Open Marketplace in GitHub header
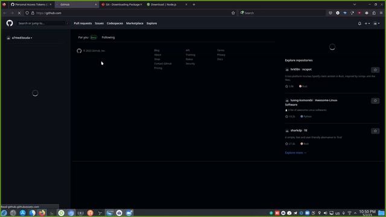The height and width of the screenshot is (217, 386). tap(134, 24)
